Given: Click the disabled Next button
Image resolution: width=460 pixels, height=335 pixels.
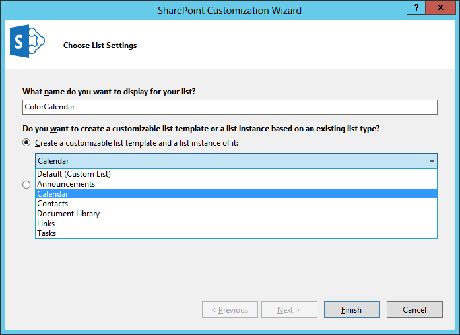Looking at the screenshot, I should coord(289,309).
